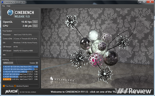Click the MAXON logo
This screenshot has width=155, height=96.
click(11, 91)
